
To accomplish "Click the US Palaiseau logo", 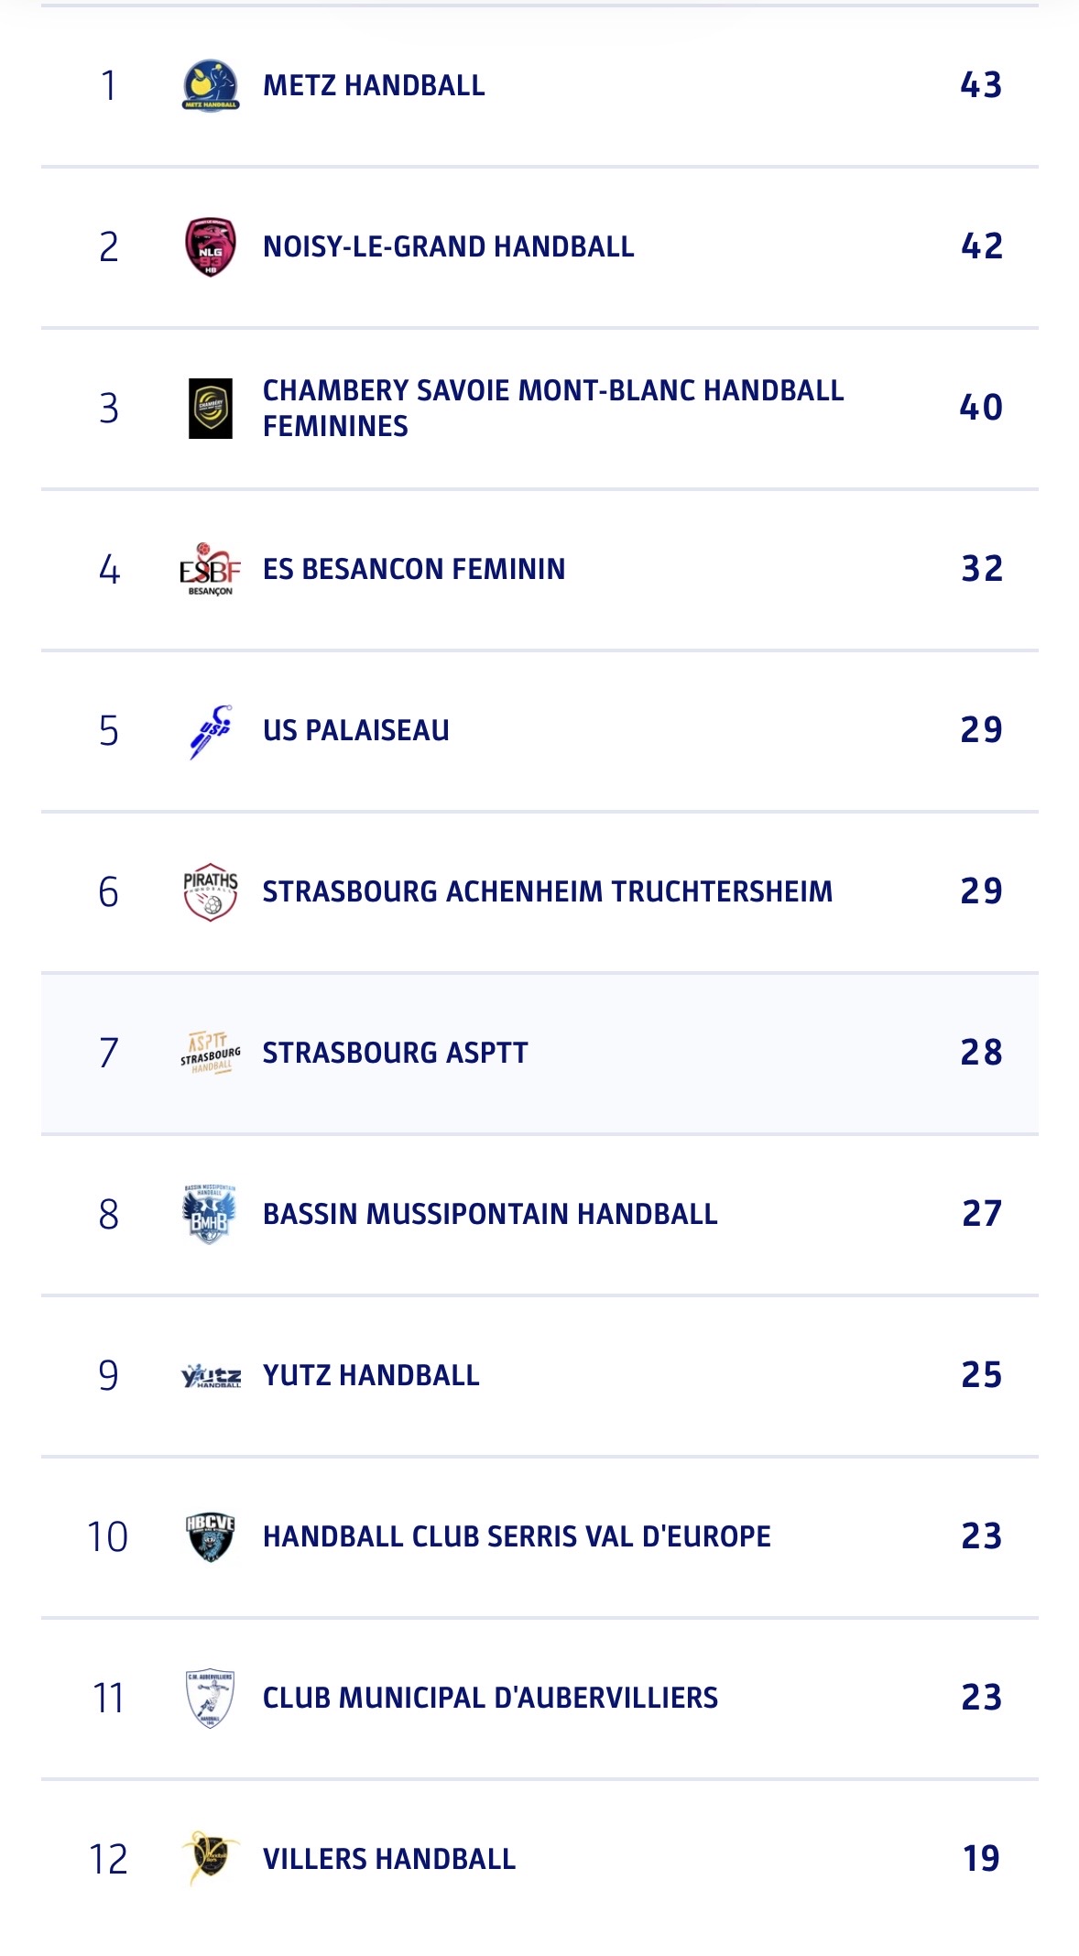I will pos(211,731).
